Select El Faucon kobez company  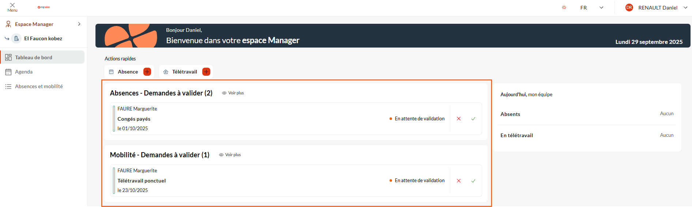tap(43, 38)
